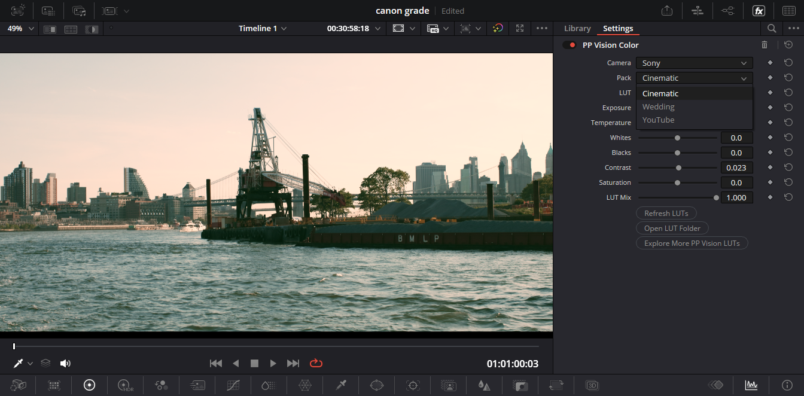Open the Qualifier eyedropper palette
The image size is (804, 396).
(341, 385)
